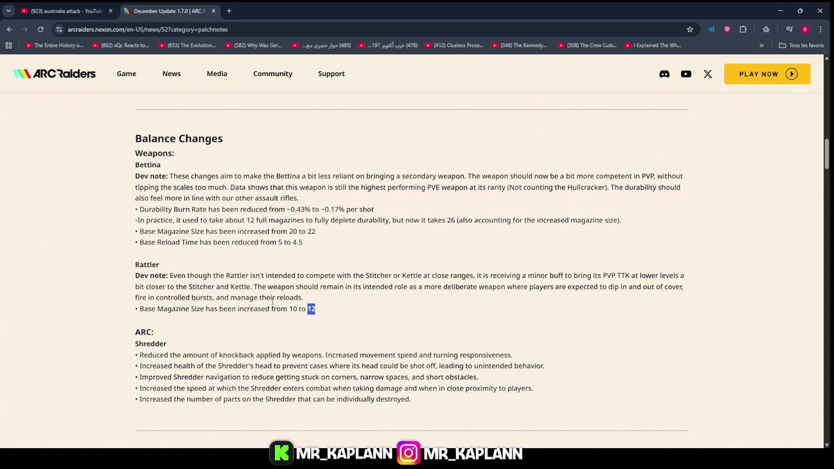Open the media controls music icon

tap(789, 29)
